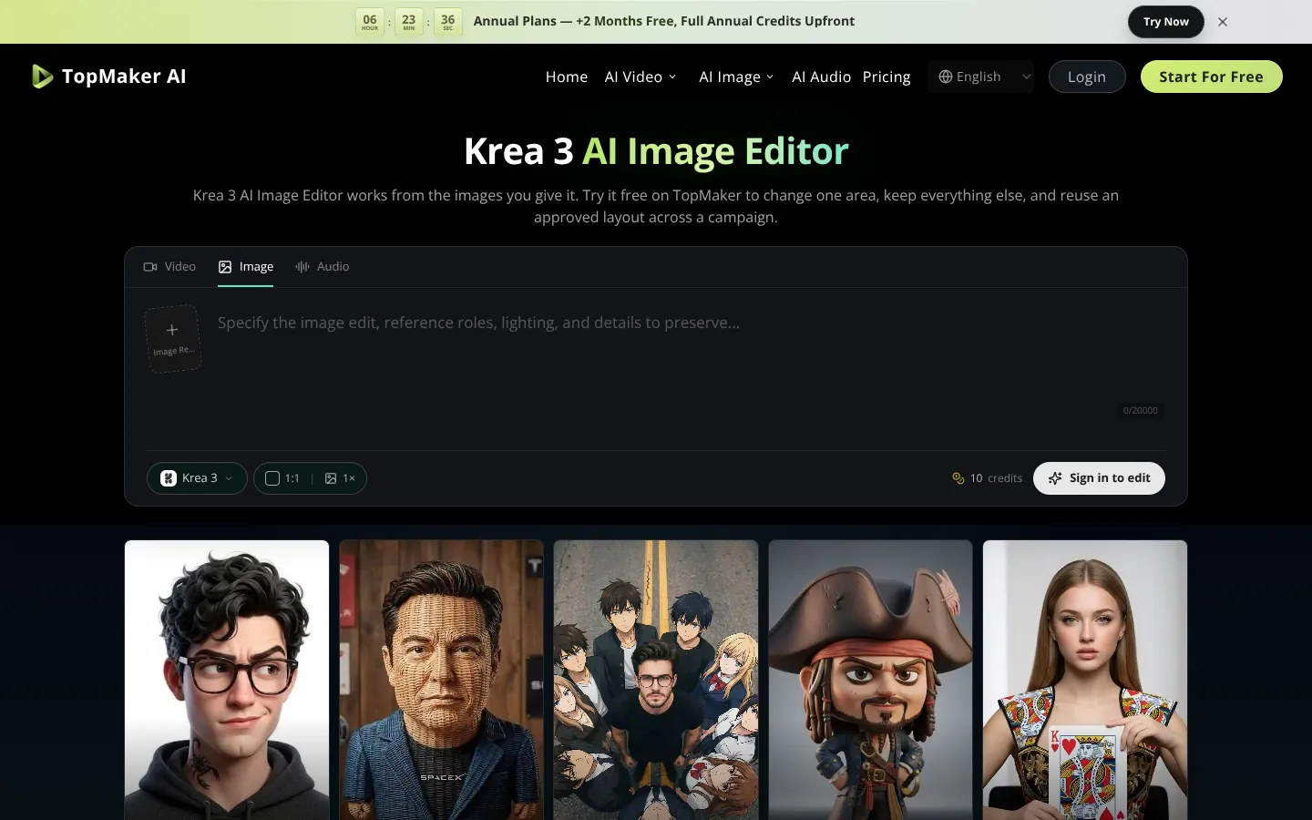Open the English language selector
The height and width of the screenshot is (820, 1312).
click(x=981, y=77)
